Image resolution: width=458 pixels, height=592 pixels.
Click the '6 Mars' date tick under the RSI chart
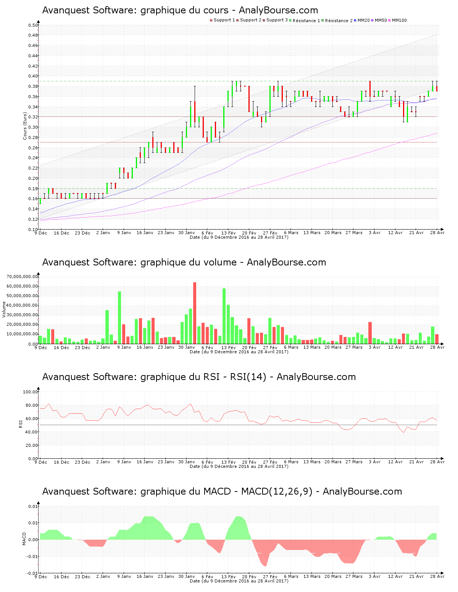(x=291, y=462)
